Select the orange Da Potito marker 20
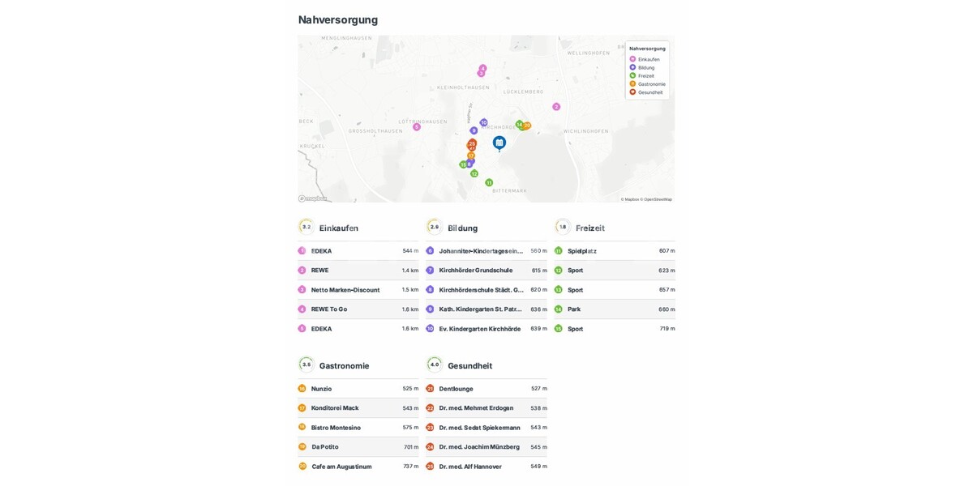This screenshot has width=973, height=486. (527, 125)
